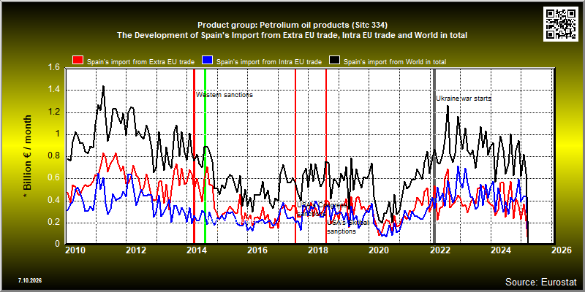Viewport: 585px width, 292px height.
Task: Click the red Extra EU trade legend swatch
Action: point(78,61)
